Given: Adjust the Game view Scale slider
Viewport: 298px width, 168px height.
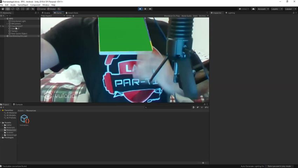Looking at the screenshot, I should [x=84, y=16].
